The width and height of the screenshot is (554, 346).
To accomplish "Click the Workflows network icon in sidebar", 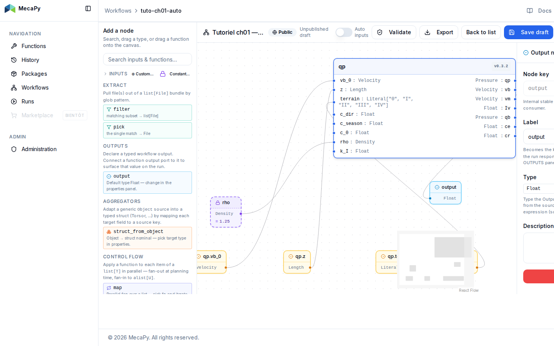I will [14, 88].
